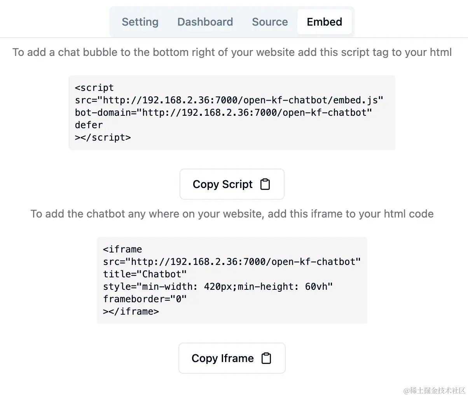Select the Embed tab
This screenshot has height=397, width=468.
click(x=324, y=22)
